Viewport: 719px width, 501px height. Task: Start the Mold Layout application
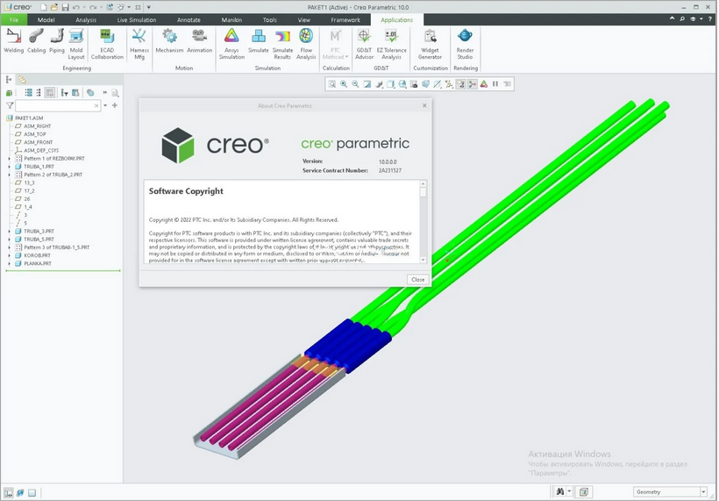point(76,44)
